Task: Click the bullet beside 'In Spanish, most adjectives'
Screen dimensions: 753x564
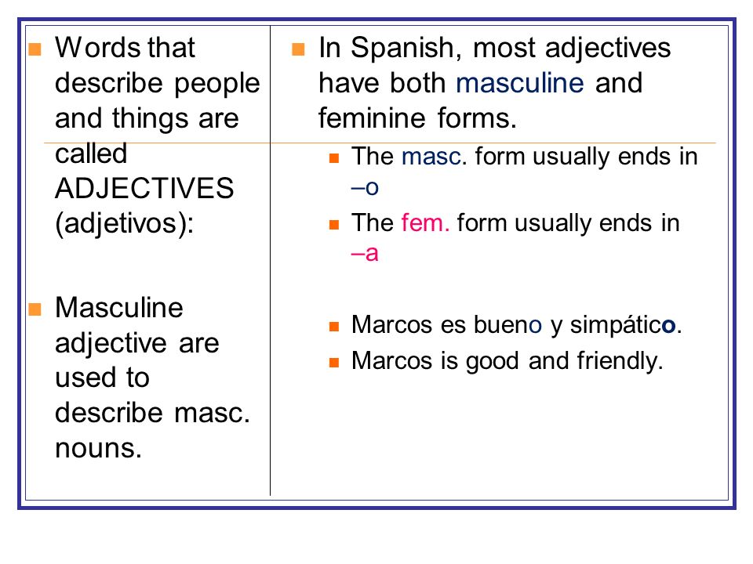Action: tap(298, 49)
